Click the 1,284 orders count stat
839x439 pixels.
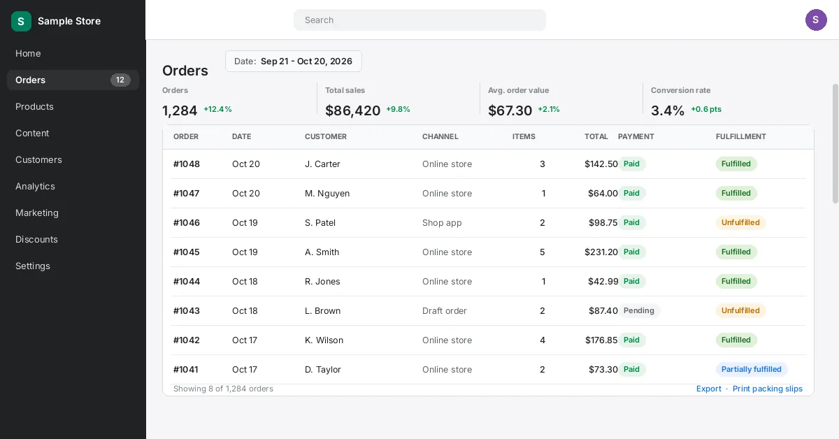click(197, 101)
